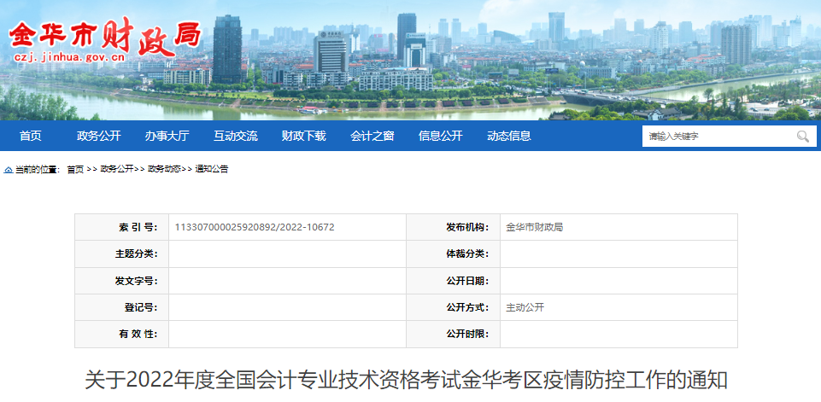Focus the 请输入关键字 search field
The height and width of the screenshot is (402, 821).
point(716,137)
